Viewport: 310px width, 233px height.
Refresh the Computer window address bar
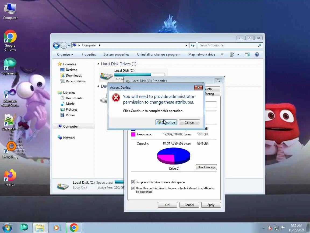tap(193, 45)
